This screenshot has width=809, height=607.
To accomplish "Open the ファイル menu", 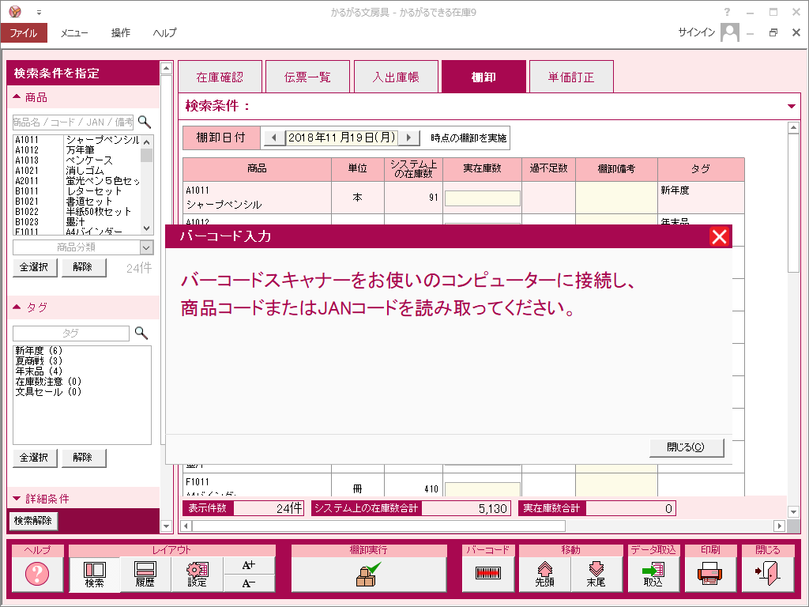I will click(x=24, y=32).
